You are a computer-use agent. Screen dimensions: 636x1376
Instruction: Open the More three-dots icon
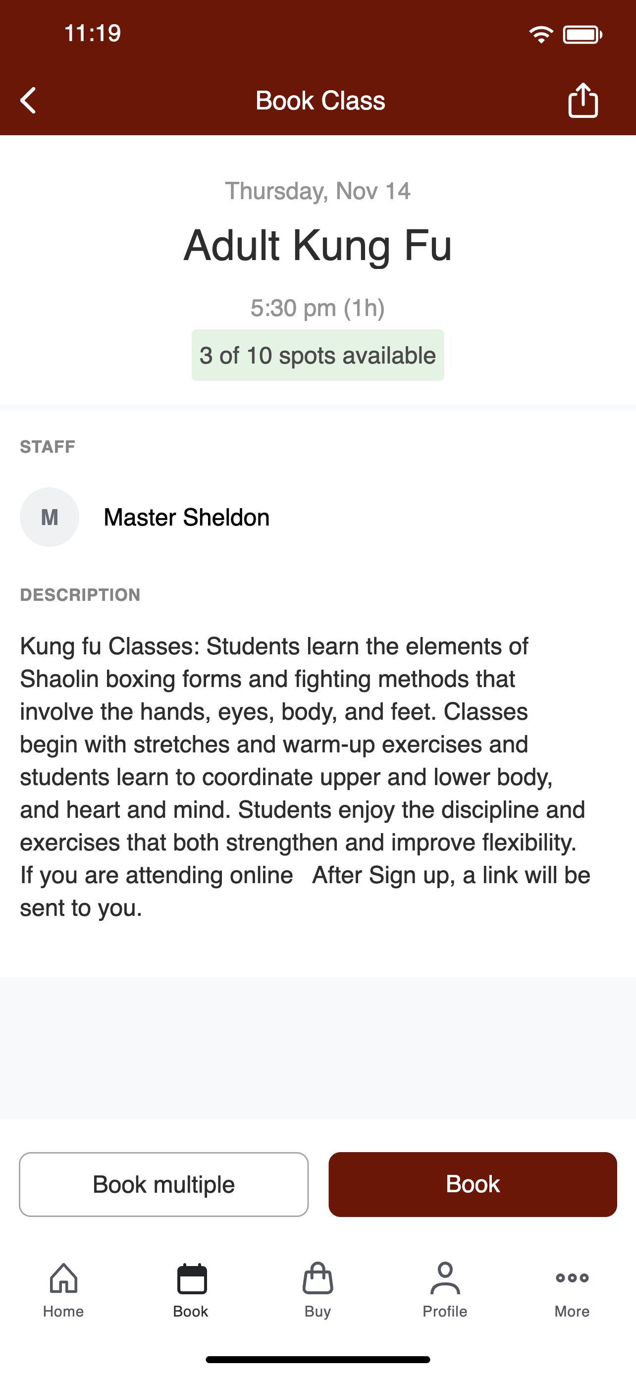[572, 1278]
